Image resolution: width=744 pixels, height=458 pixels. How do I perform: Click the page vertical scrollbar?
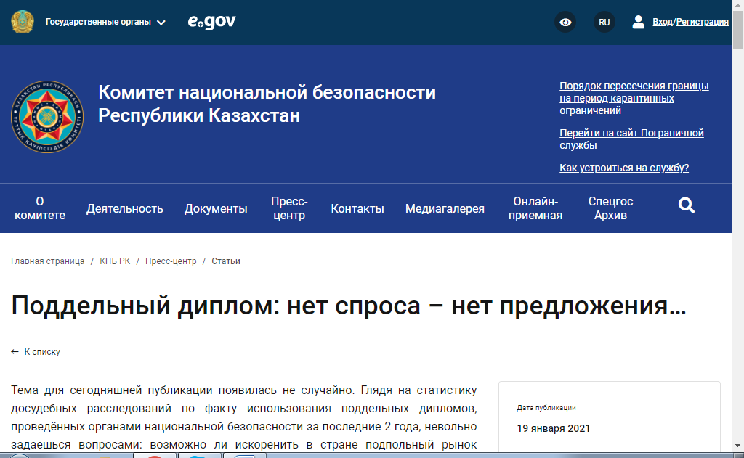tap(738, 218)
